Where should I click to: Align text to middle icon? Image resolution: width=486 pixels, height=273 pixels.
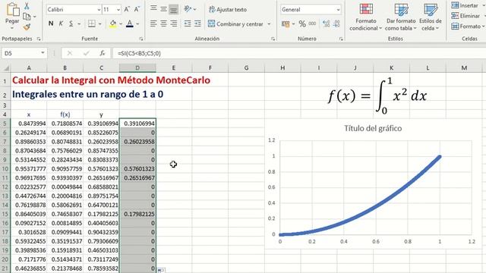pos(163,9)
